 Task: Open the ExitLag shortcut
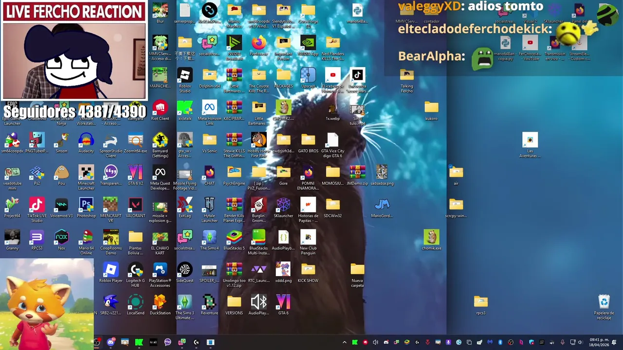point(185,208)
